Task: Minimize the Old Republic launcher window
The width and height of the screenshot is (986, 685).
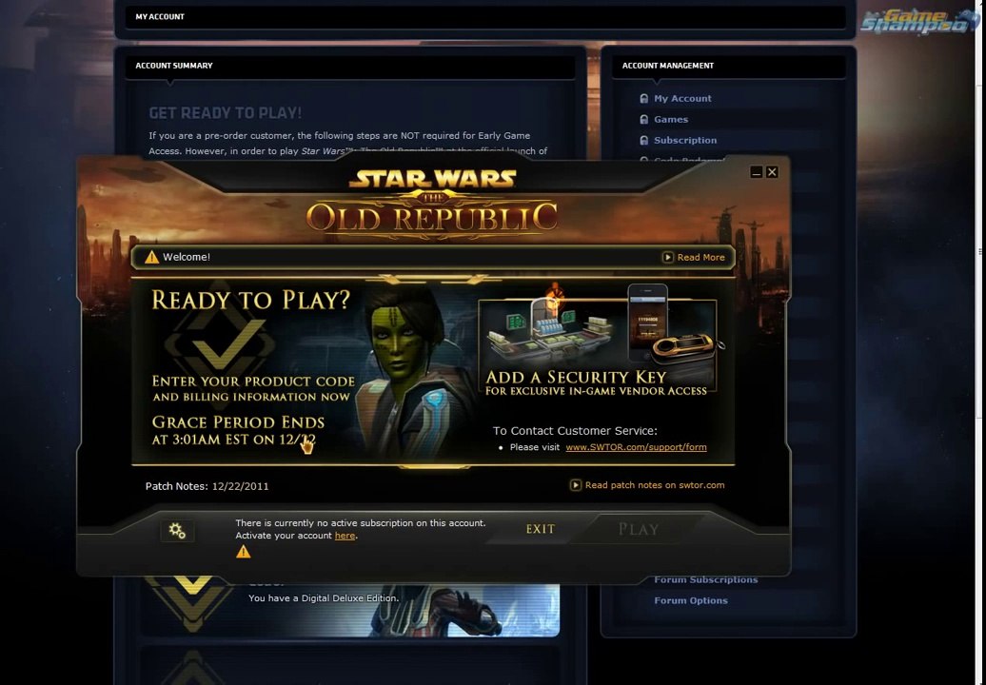Action: point(757,172)
